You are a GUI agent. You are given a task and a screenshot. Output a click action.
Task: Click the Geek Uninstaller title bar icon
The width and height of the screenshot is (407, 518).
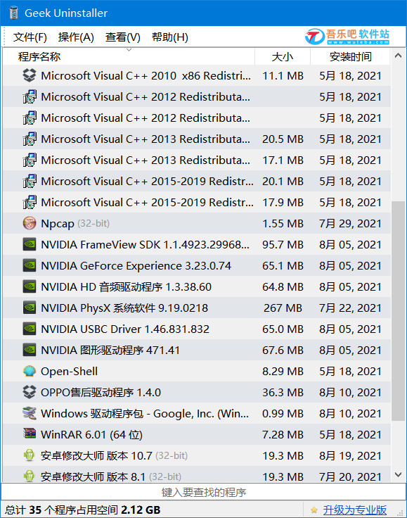(x=14, y=13)
